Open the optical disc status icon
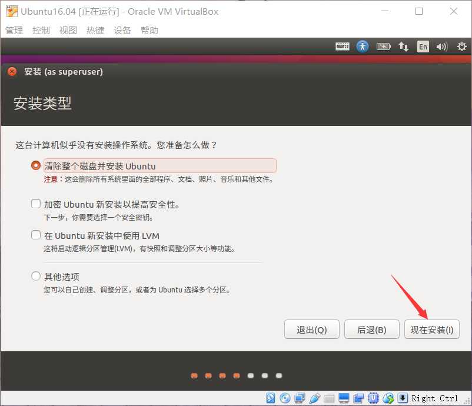 [x=285, y=398]
